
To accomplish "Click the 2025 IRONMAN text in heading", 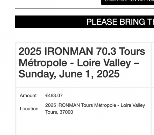I will 56,51.
